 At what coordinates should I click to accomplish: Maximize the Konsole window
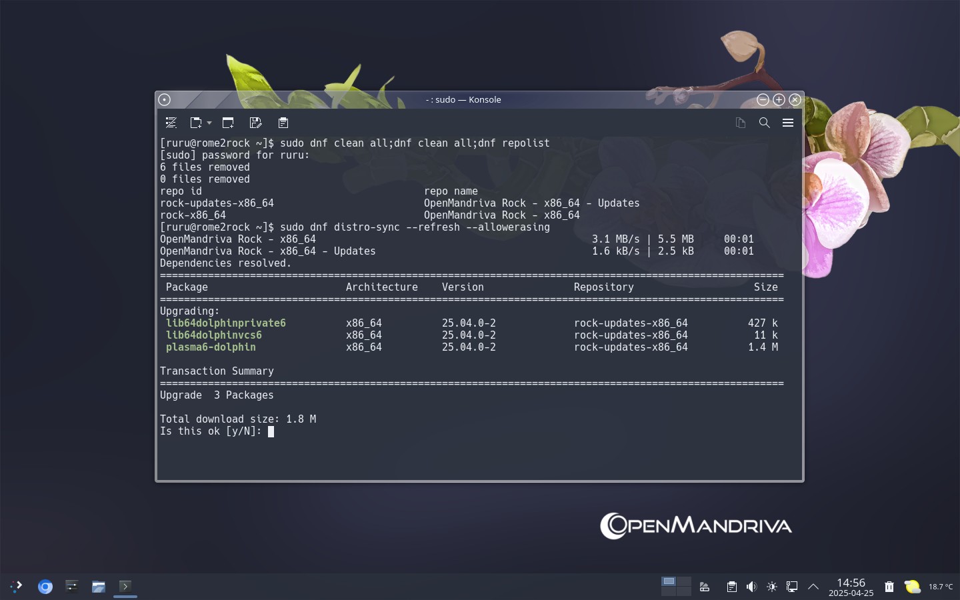click(779, 99)
